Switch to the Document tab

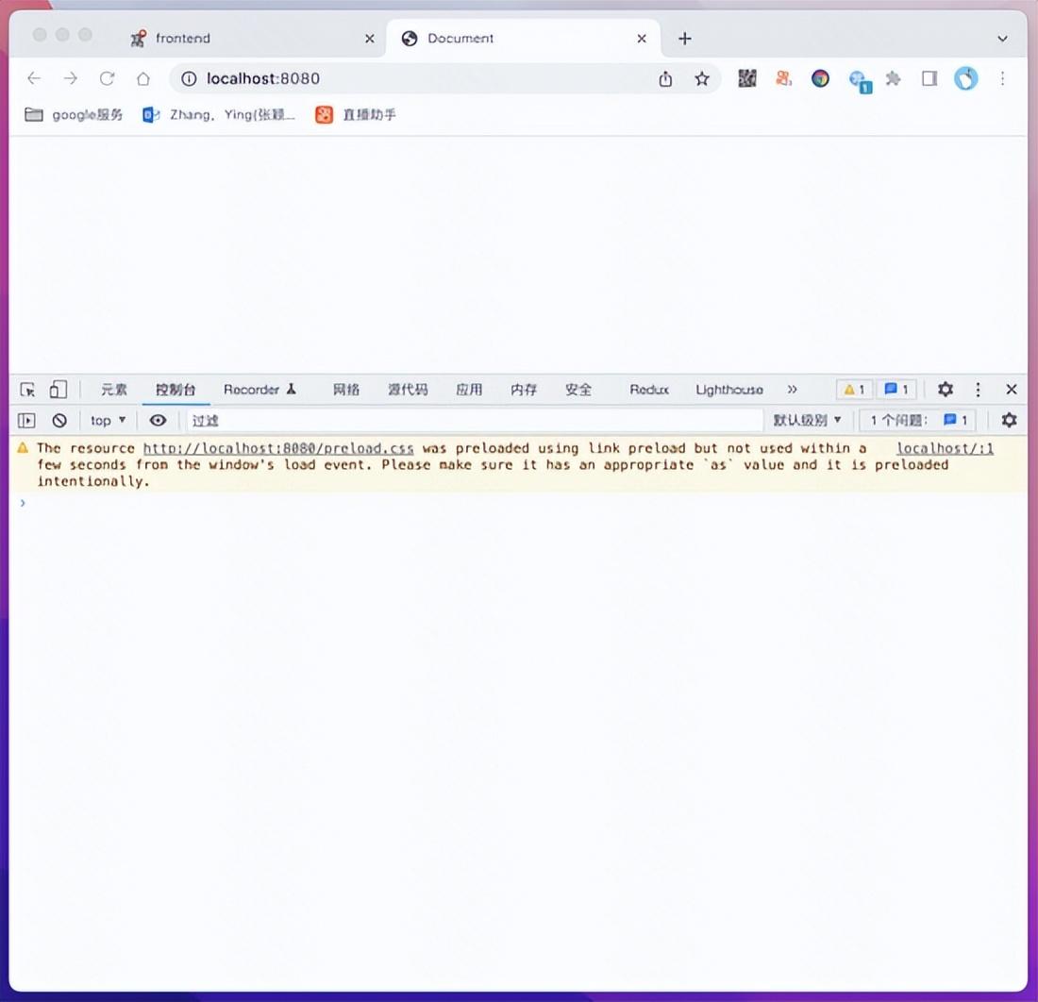(523, 39)
